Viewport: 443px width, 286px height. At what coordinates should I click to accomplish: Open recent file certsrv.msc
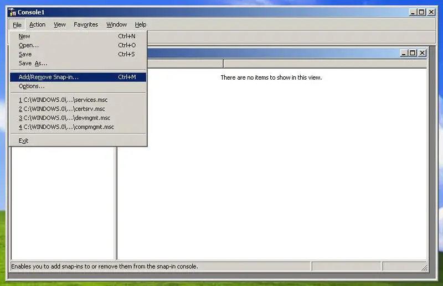pos(78,108)
